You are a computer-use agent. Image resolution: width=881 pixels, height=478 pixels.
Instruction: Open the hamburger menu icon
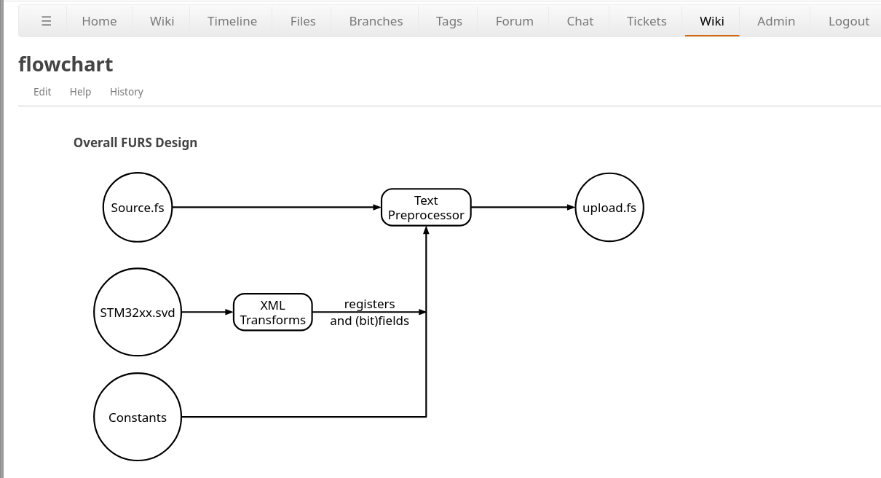click(x=46, y=21)
